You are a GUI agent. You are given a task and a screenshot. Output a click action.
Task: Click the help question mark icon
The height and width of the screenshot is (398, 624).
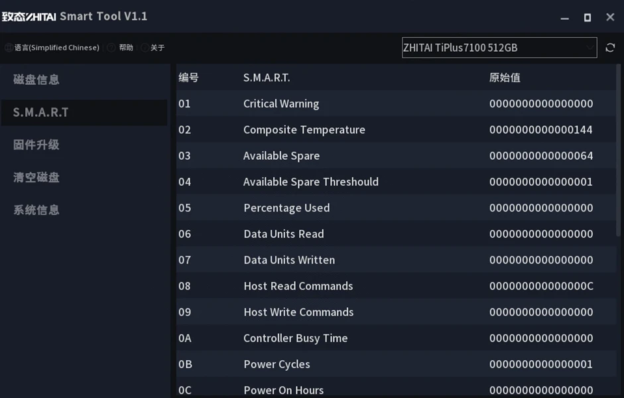click(x=111, y=48)
